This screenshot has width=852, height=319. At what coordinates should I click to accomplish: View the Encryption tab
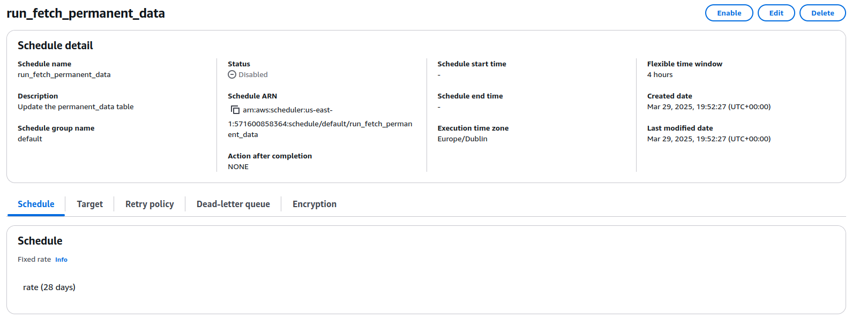(315, 204)
